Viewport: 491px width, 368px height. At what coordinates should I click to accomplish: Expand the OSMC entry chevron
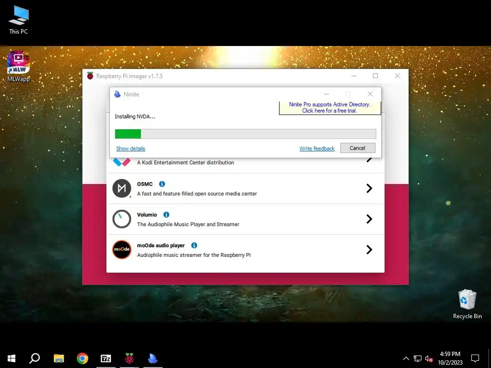369,188
